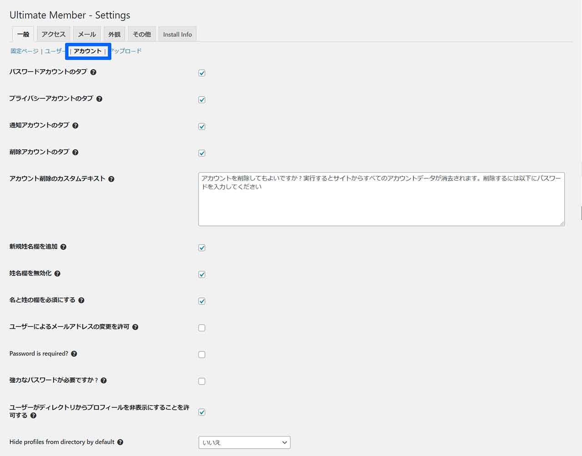Click help icon for メールアドレスの変更を許可

click(135, 327)
